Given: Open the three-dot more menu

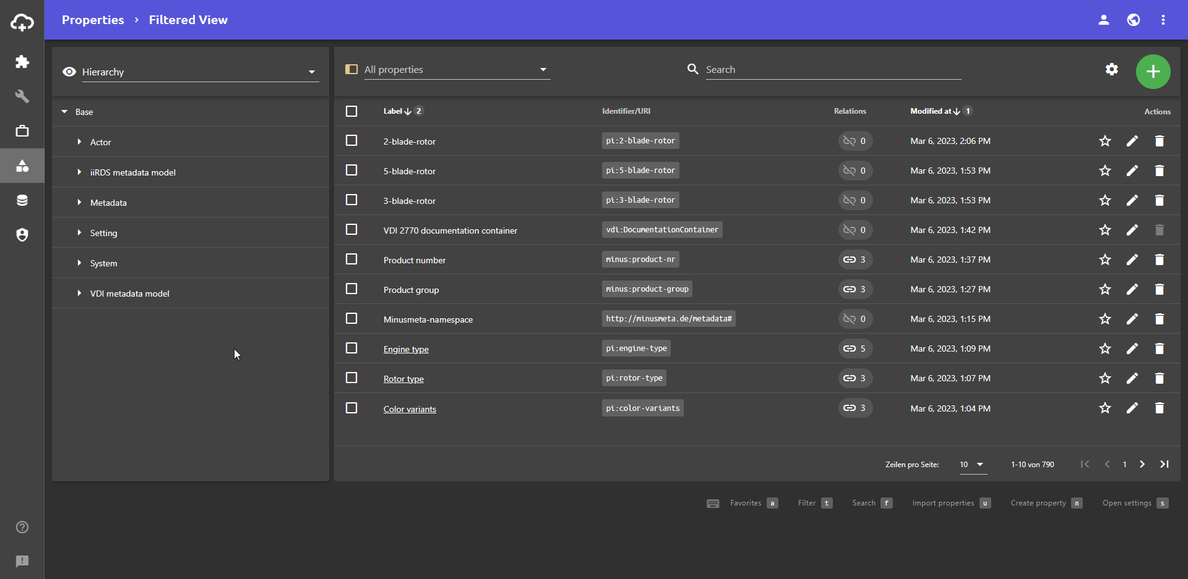Looking at the screenshot, I should point(1163,20).
